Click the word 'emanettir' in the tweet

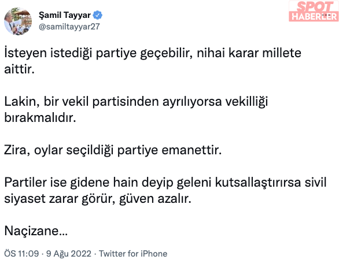pos(191,150)
